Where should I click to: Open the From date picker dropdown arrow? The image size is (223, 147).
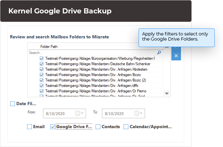coord(82,113)
